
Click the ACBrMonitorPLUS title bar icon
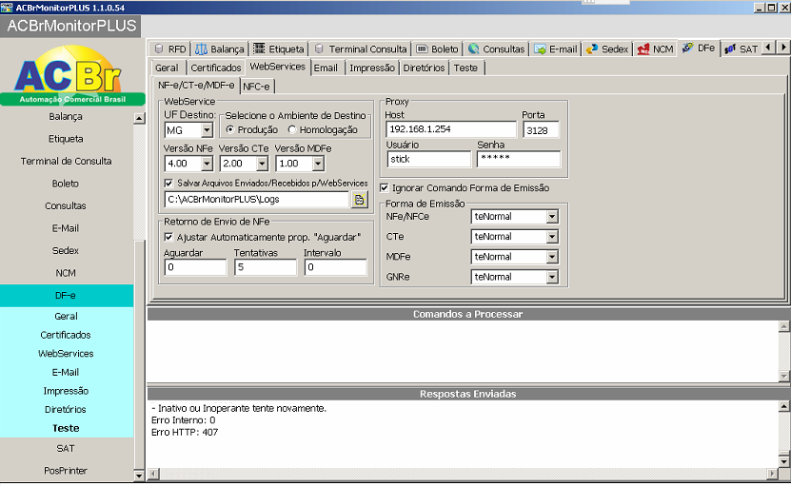click(x=7, y=7)
